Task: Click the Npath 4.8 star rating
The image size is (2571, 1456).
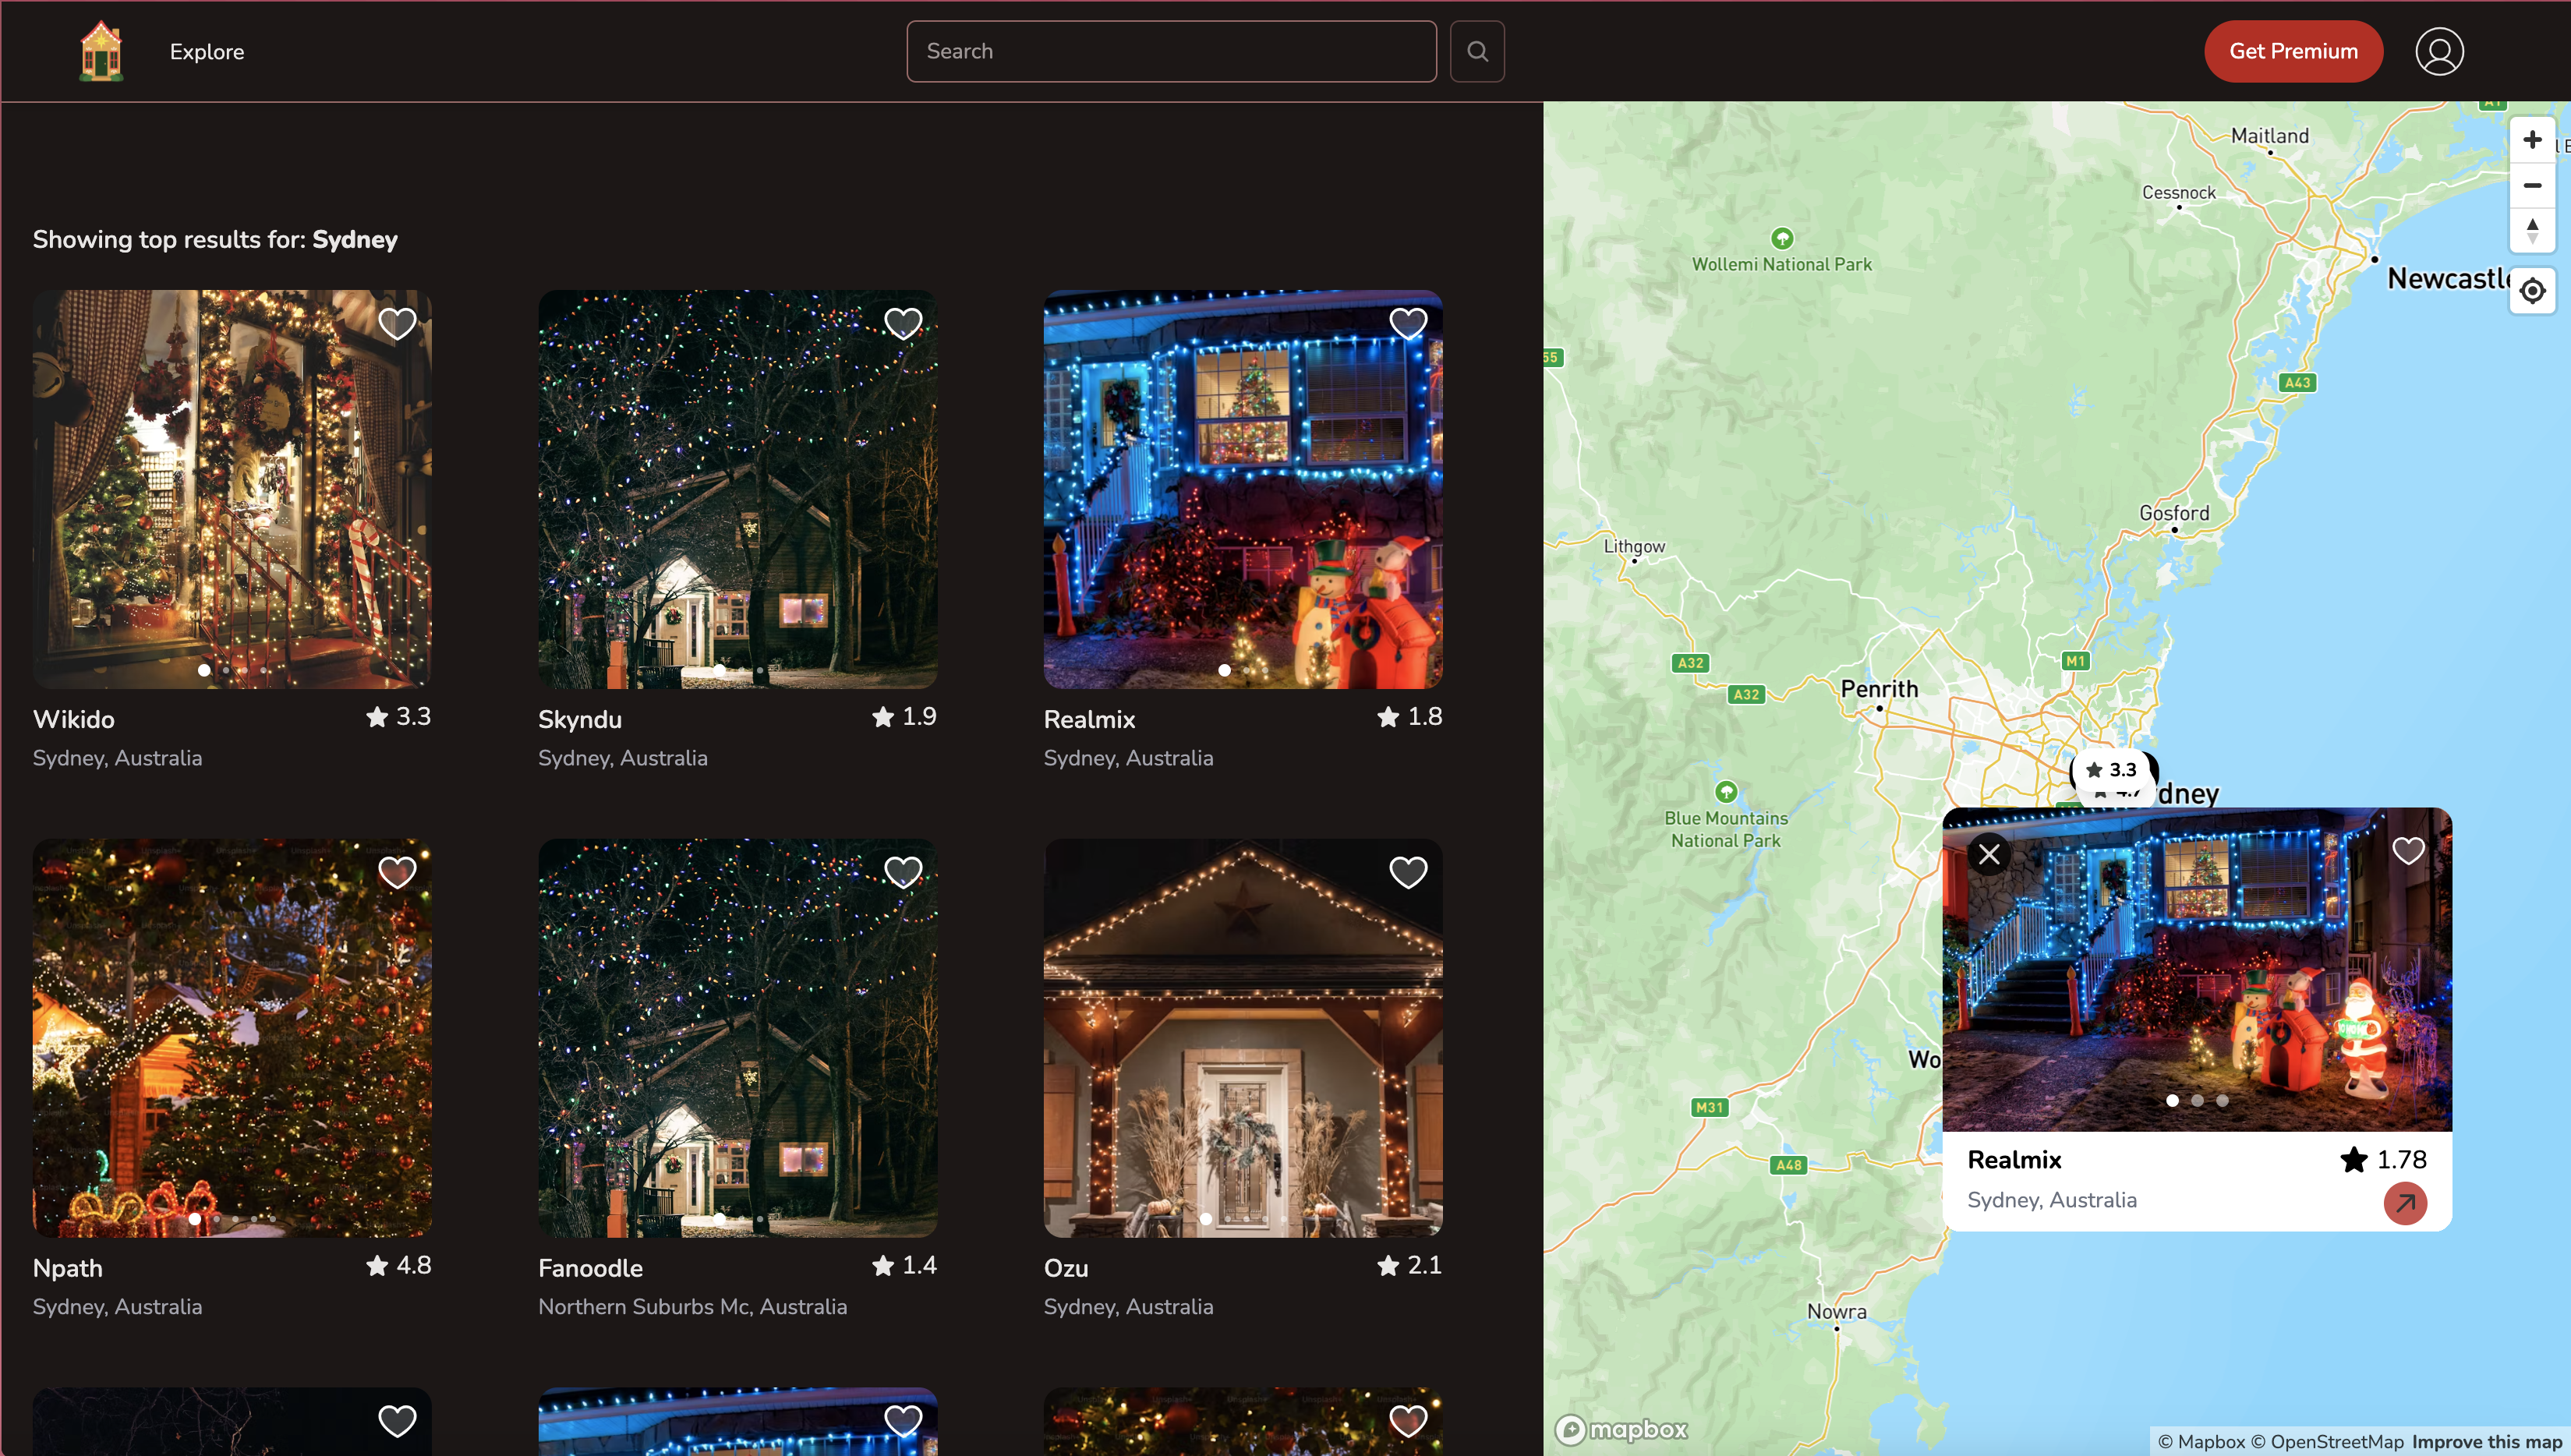Action: (398, 1265)
